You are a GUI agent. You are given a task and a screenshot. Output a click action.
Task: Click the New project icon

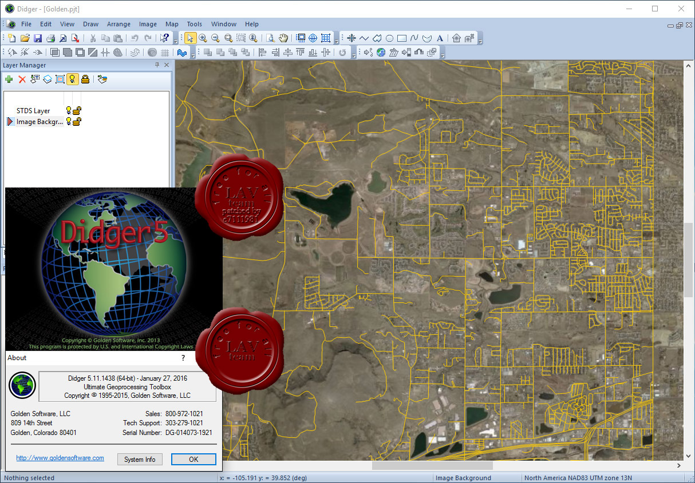12,38
